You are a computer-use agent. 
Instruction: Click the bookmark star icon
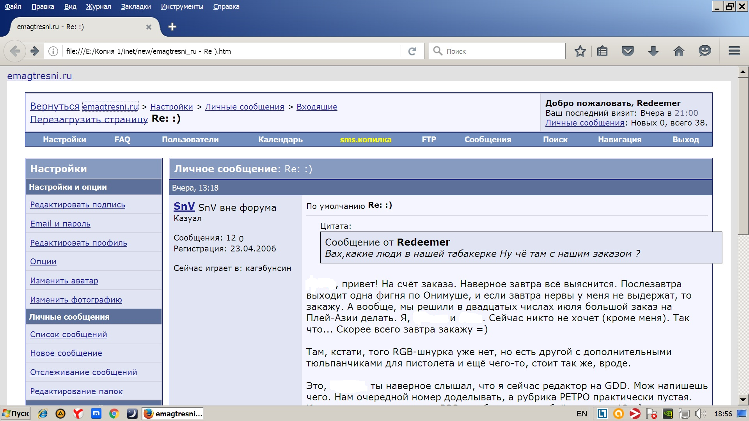[580, 51]
